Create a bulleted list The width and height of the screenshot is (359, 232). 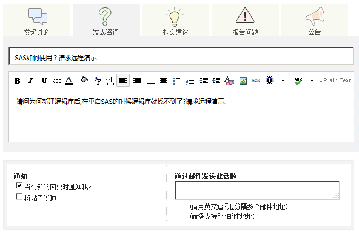pyautogui.click(x=177, y=81)
